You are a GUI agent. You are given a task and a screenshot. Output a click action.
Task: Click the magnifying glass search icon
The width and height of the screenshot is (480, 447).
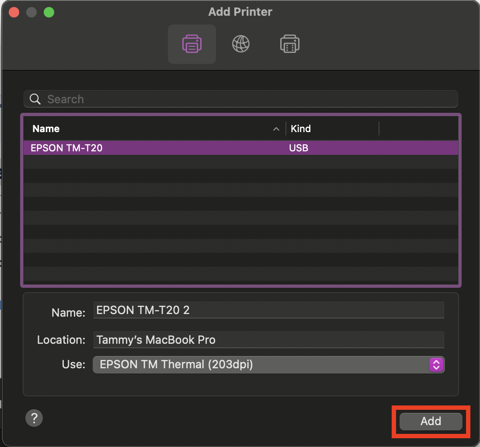[35, 99]
